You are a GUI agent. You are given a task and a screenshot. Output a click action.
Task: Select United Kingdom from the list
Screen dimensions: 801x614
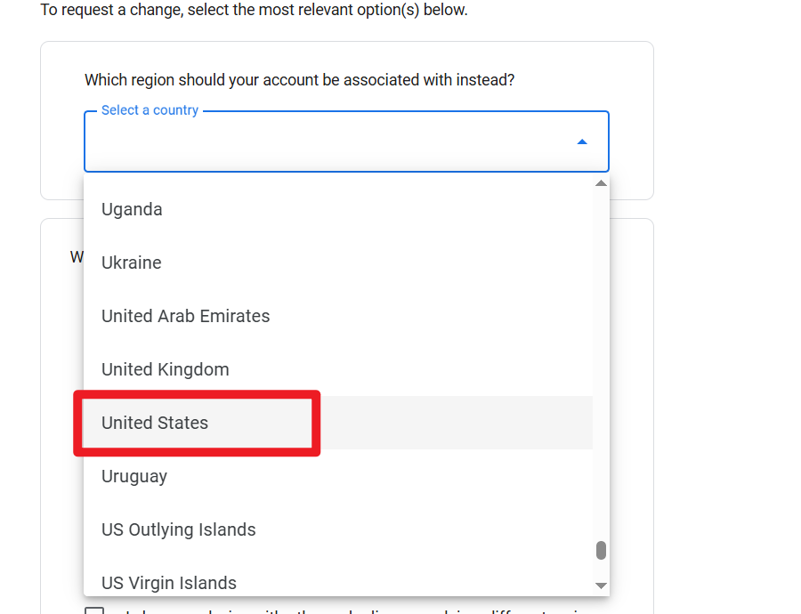[x=166, y=370]
